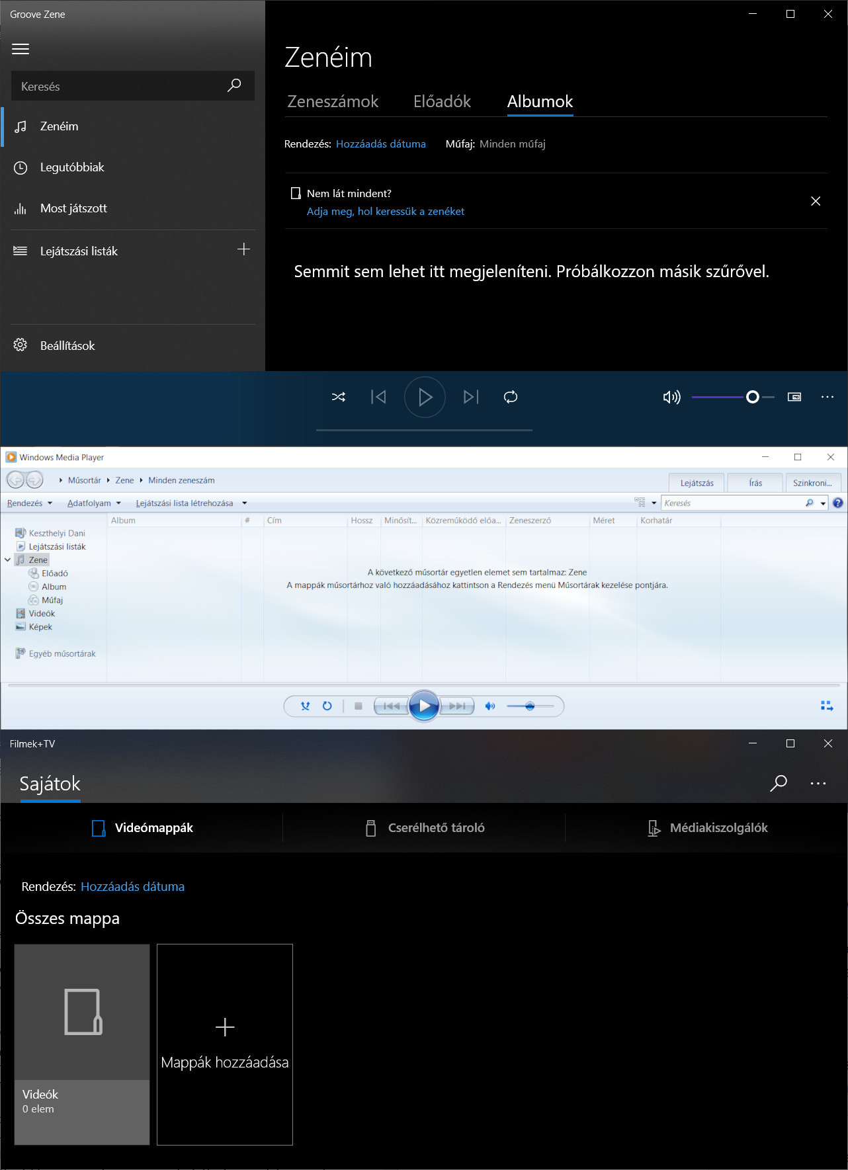Image resolution: width=848 pixels, height=1170 pixels.
Task: Adjust the Groove volume slider
Action: (x=733, y=397)
